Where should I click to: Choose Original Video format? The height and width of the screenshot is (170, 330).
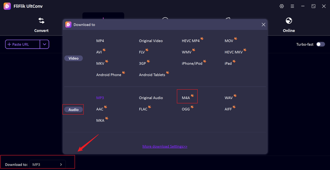(151, 41)
